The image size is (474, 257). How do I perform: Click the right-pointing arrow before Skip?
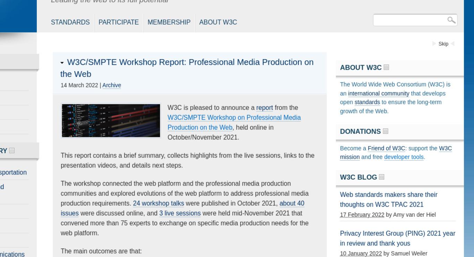pyautogui.click(x=434, y=44)
